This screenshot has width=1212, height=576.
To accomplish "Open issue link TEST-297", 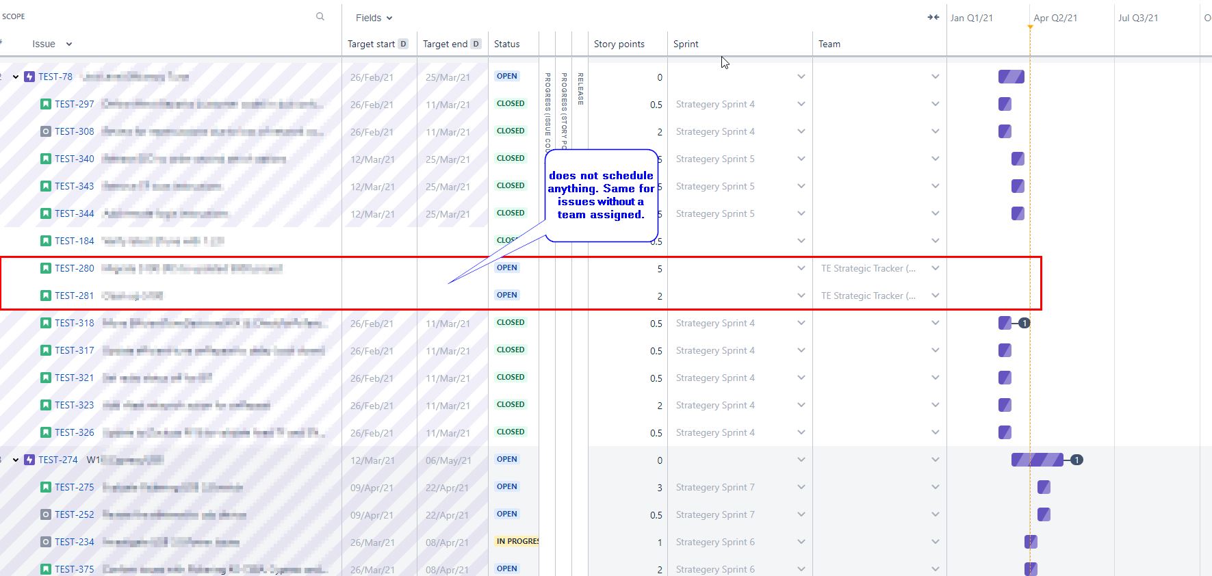I will [75, 104].
